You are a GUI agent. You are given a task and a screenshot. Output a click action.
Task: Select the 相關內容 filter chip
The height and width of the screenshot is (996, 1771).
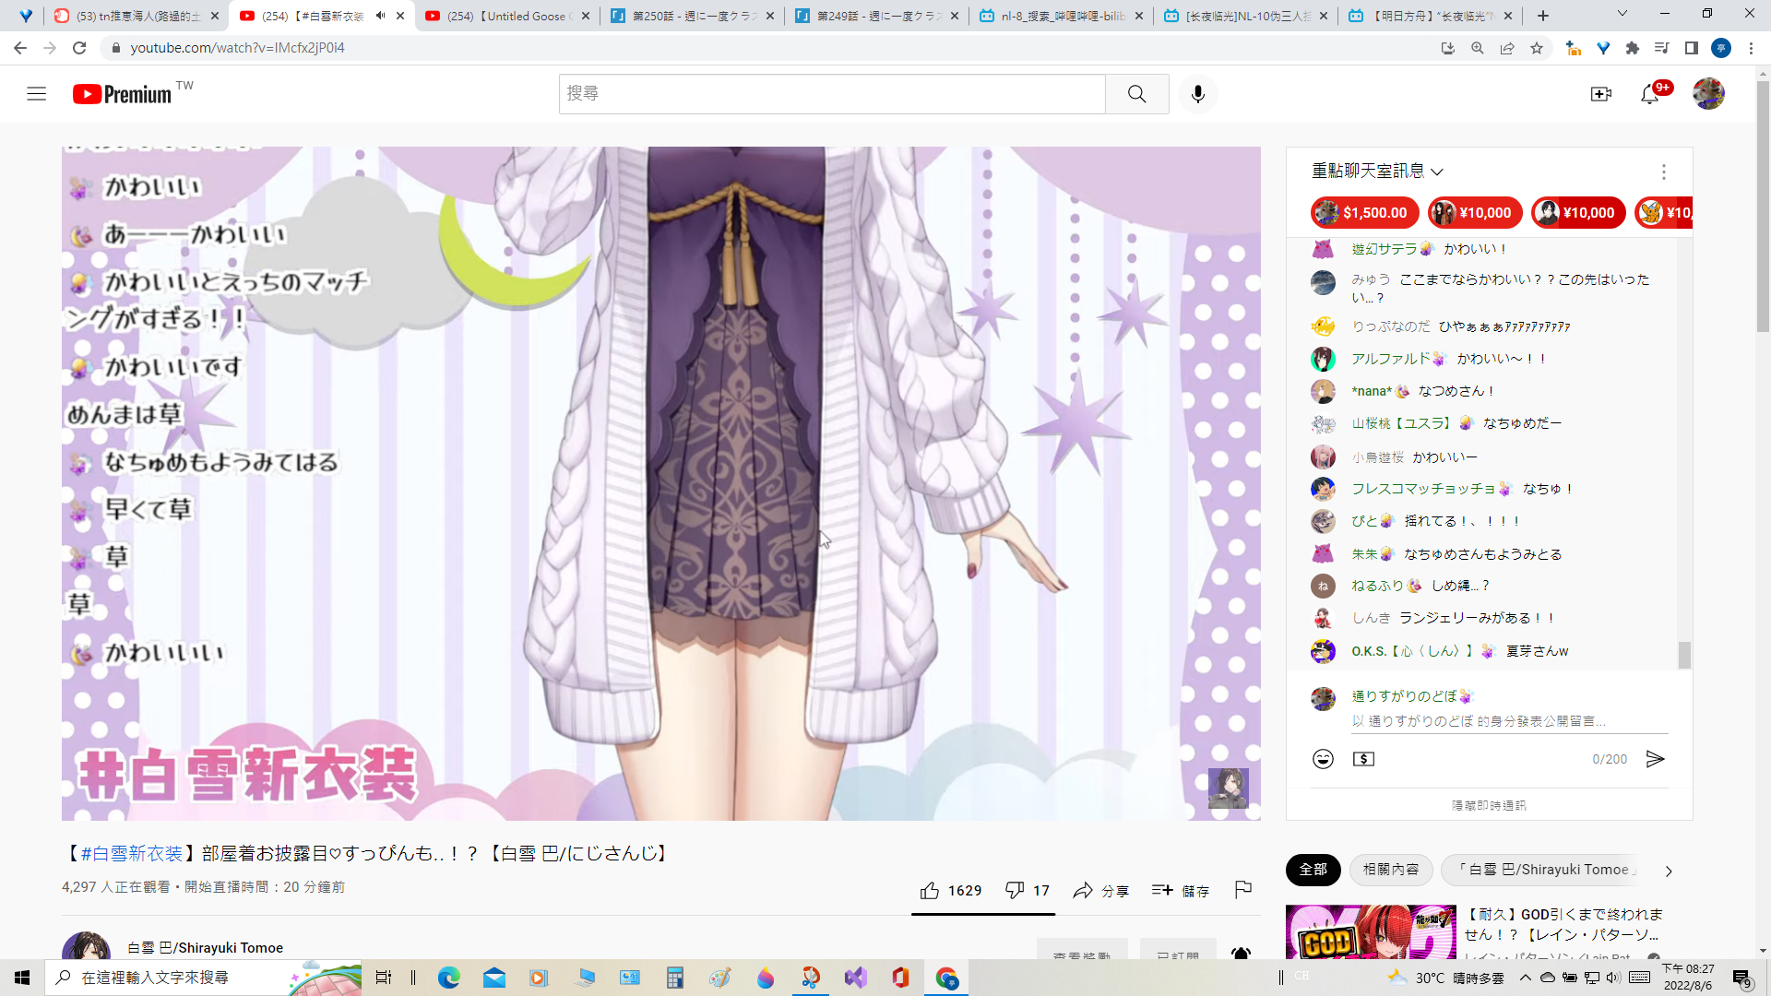1391,870
